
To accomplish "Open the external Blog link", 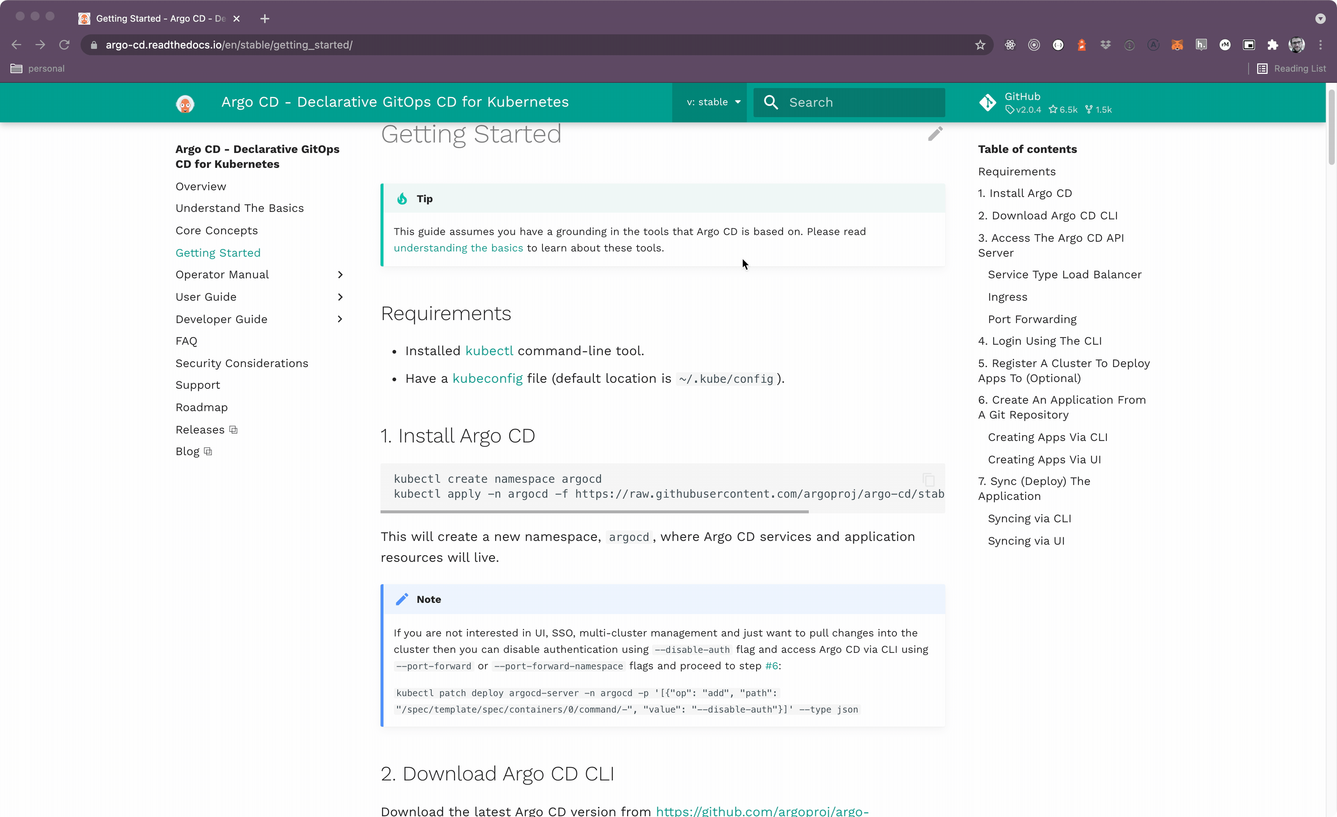I will click(193, 451).
